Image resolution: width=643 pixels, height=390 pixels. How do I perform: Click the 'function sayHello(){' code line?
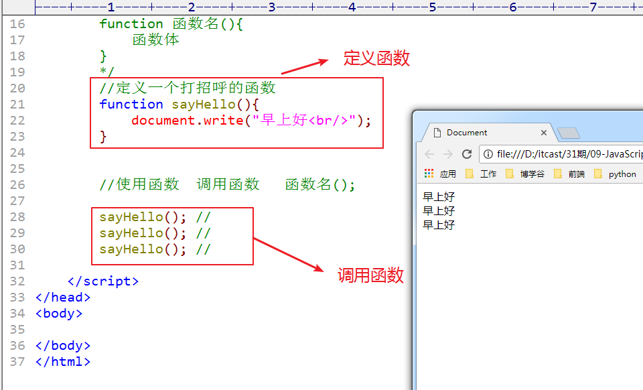(180, 104)
